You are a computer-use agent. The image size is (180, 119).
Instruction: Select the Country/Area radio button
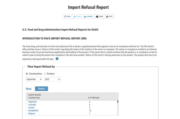(27, 74)
